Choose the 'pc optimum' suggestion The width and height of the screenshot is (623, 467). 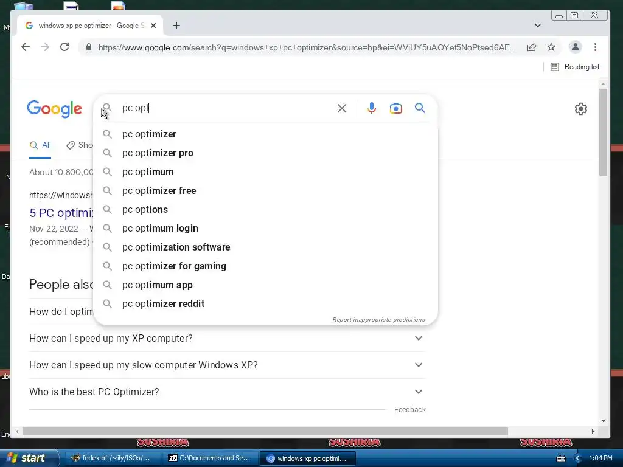click(x=265, y=172)
